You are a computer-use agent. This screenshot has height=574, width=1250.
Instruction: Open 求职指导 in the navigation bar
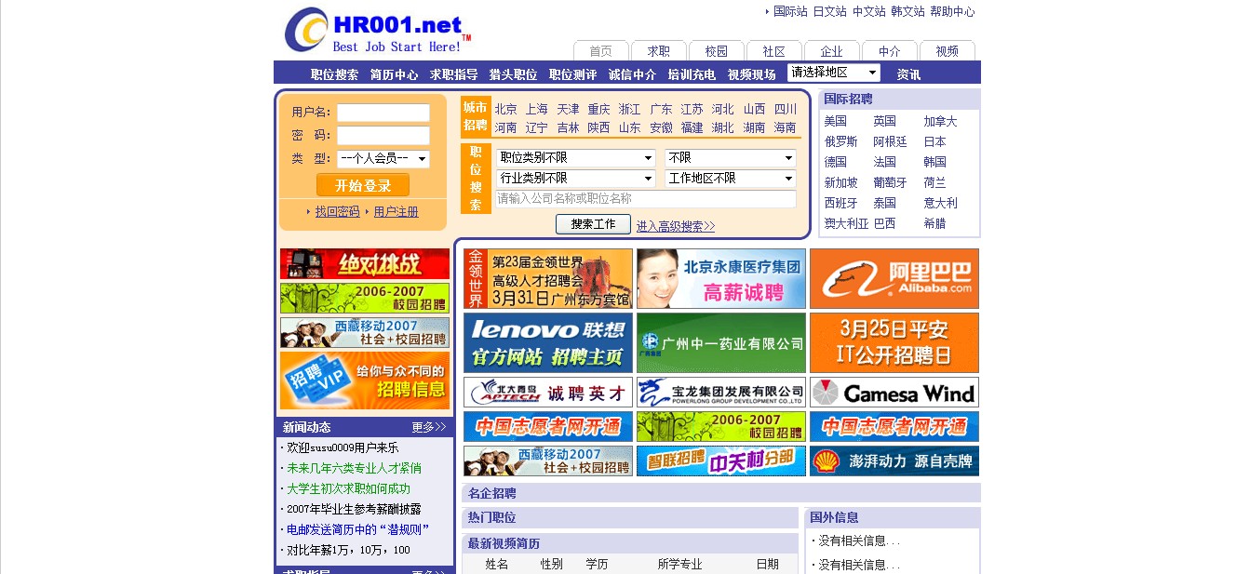(x=454, y=74)
